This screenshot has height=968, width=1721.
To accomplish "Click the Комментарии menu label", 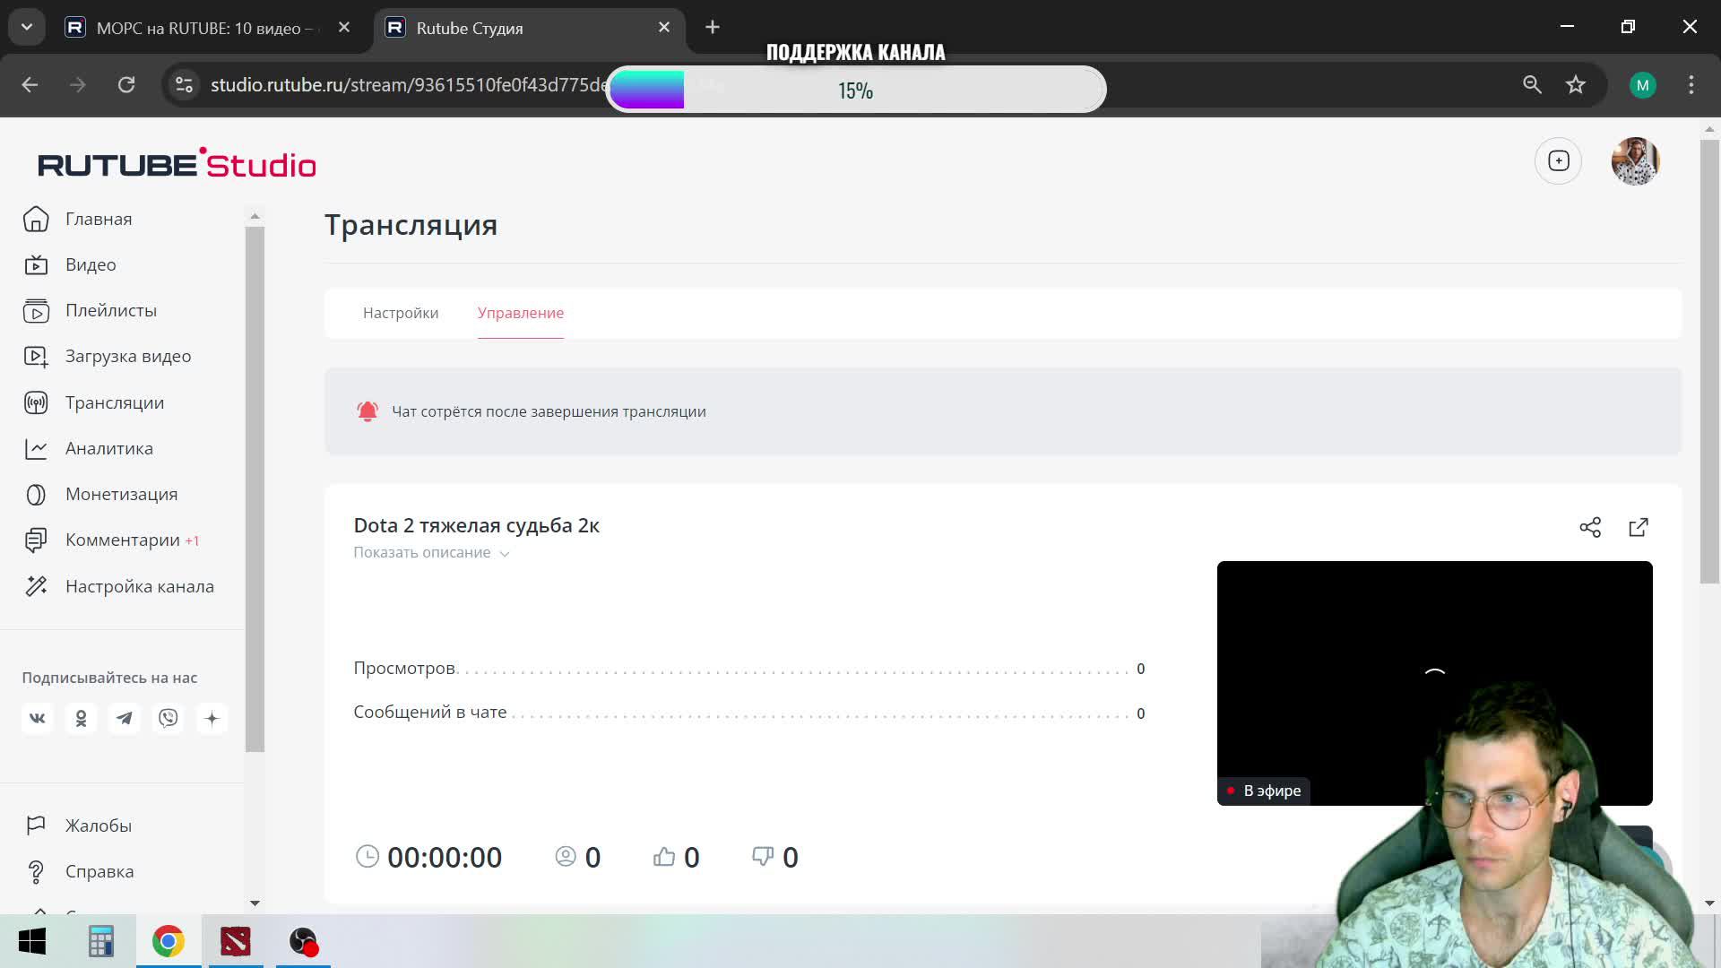I will click(123, 540).
